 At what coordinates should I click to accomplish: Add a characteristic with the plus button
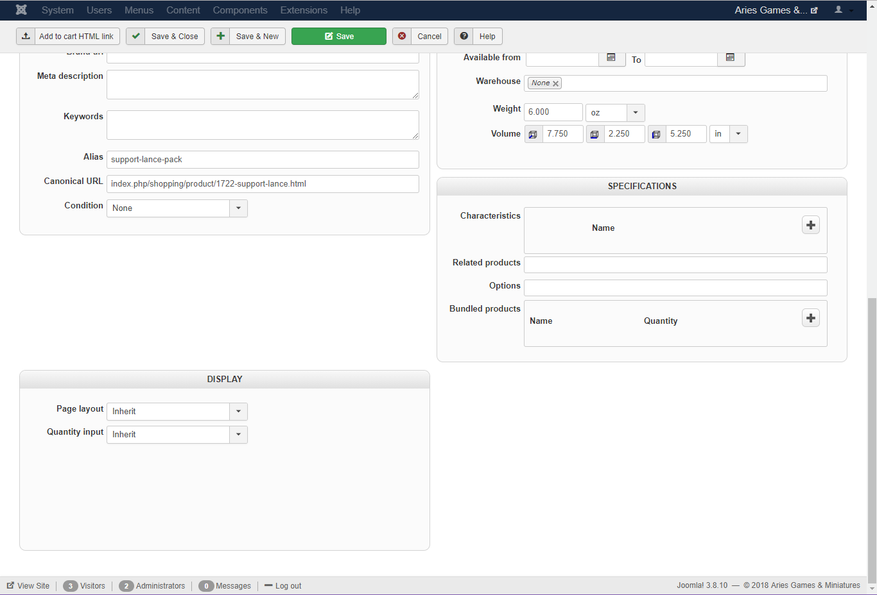811,225
